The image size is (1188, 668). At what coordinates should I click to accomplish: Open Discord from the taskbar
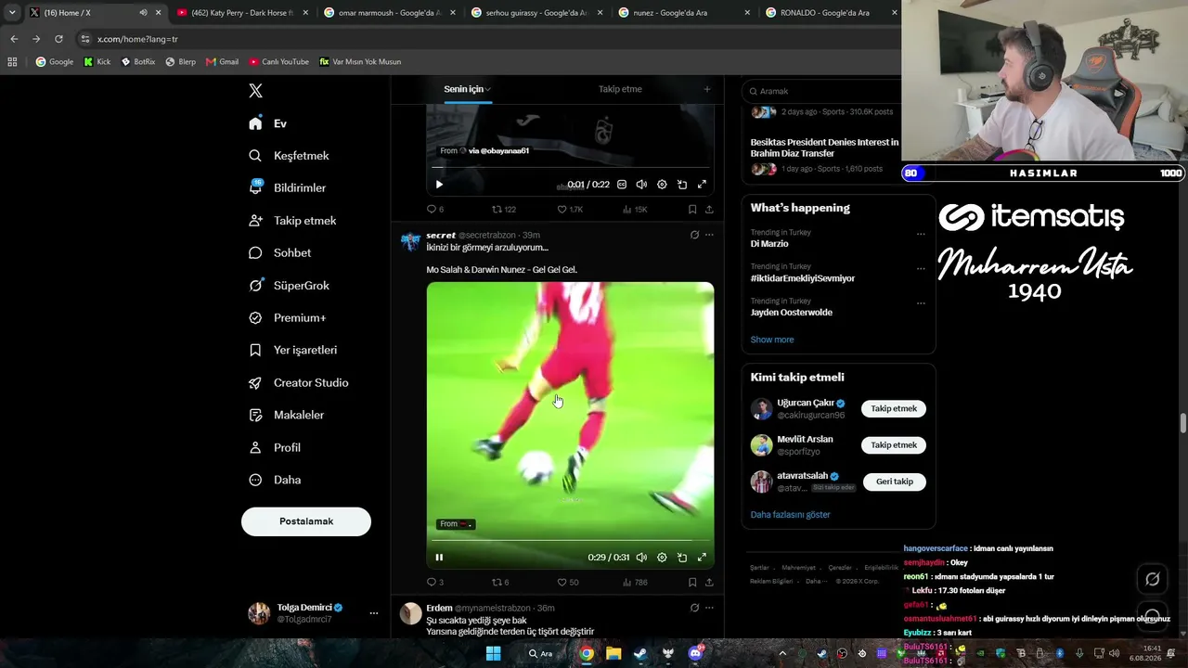(x=695, y=653)
